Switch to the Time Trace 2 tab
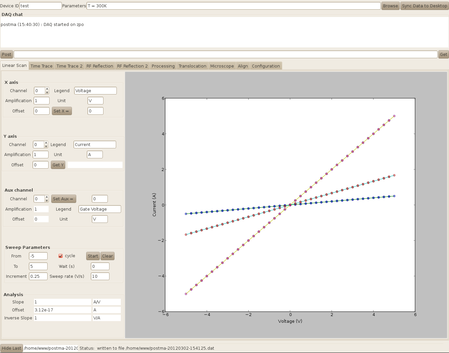Viewport: 449px width, 353px height. coord(69,66)
